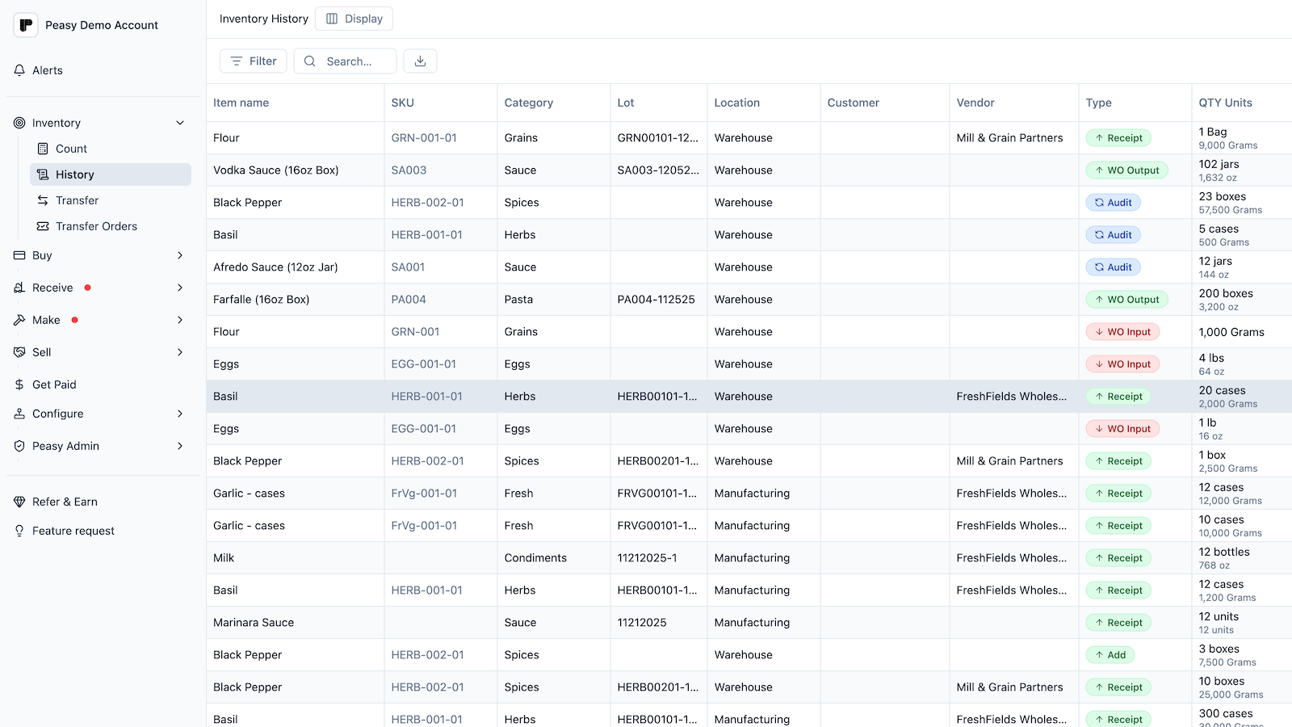Select the search magnifier icon
Image resolution: width=1292 pixels, height=727 pixels.
(x=309, y=61)
